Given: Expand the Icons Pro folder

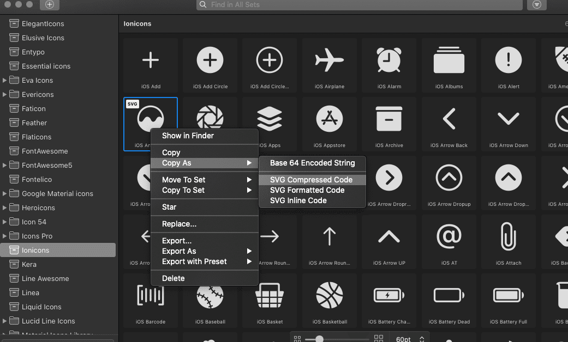Looking at the screenshot, I should click(x=4, y=236).
